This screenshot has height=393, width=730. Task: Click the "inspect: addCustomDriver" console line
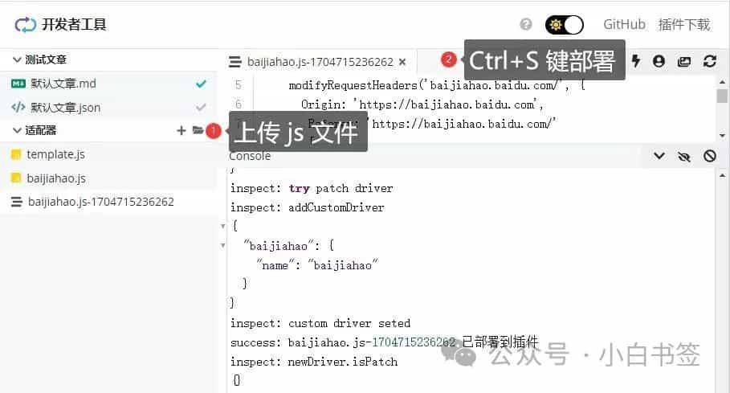click(x=308, y=207)
